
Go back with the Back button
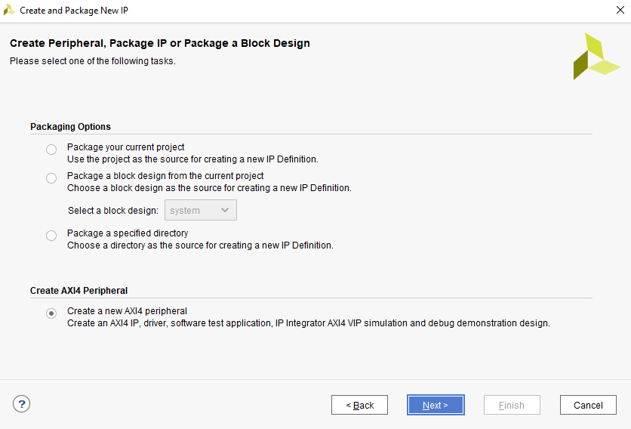[359, 405]
